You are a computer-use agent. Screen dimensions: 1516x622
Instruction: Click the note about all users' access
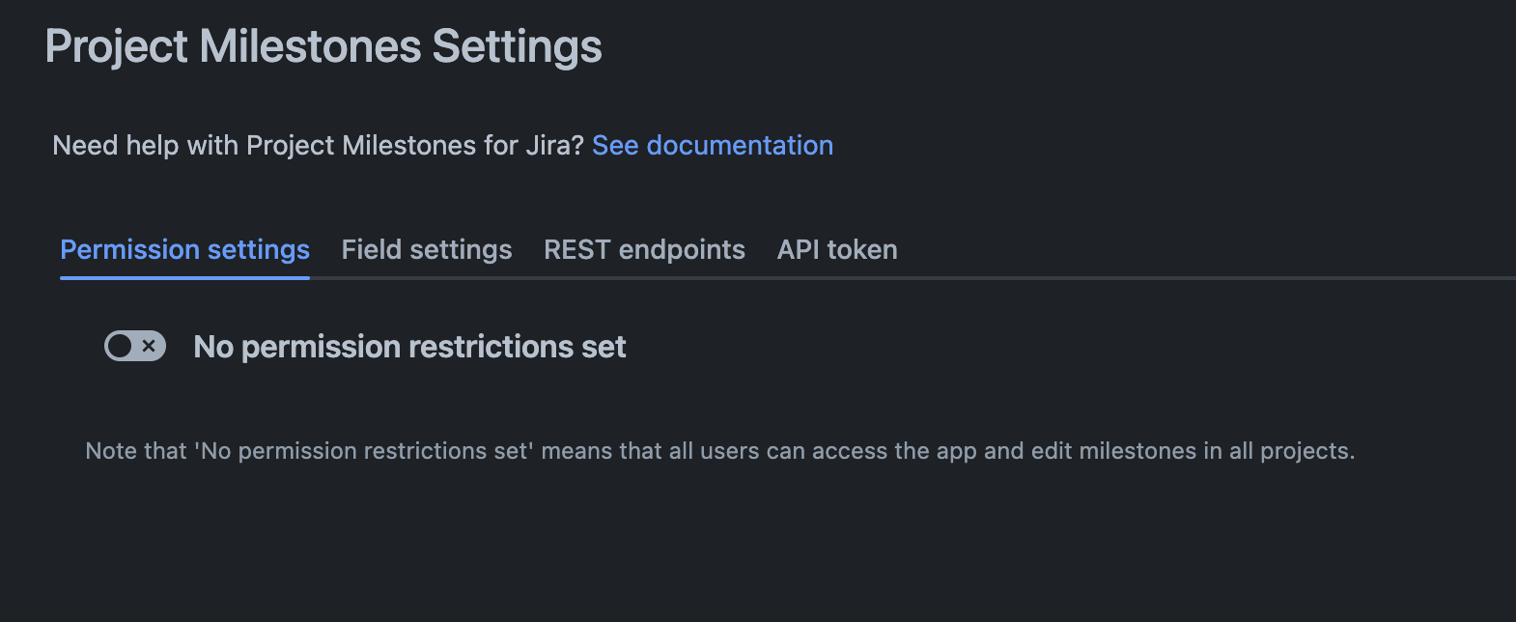(719, 451)
